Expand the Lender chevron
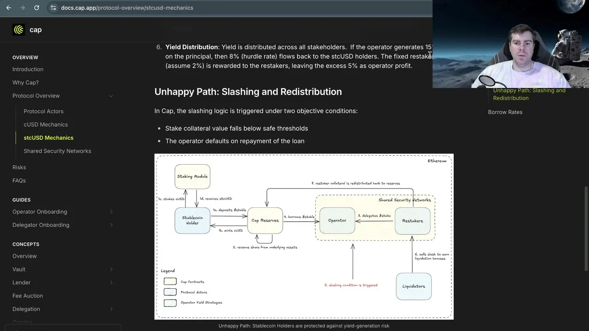589x331 pixels. tap(111, 283)
